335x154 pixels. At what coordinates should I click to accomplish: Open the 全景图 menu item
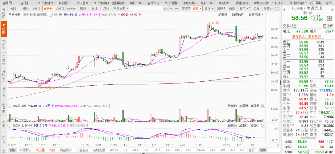(7, 3)
